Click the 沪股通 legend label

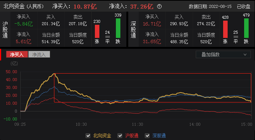[132, 135]
